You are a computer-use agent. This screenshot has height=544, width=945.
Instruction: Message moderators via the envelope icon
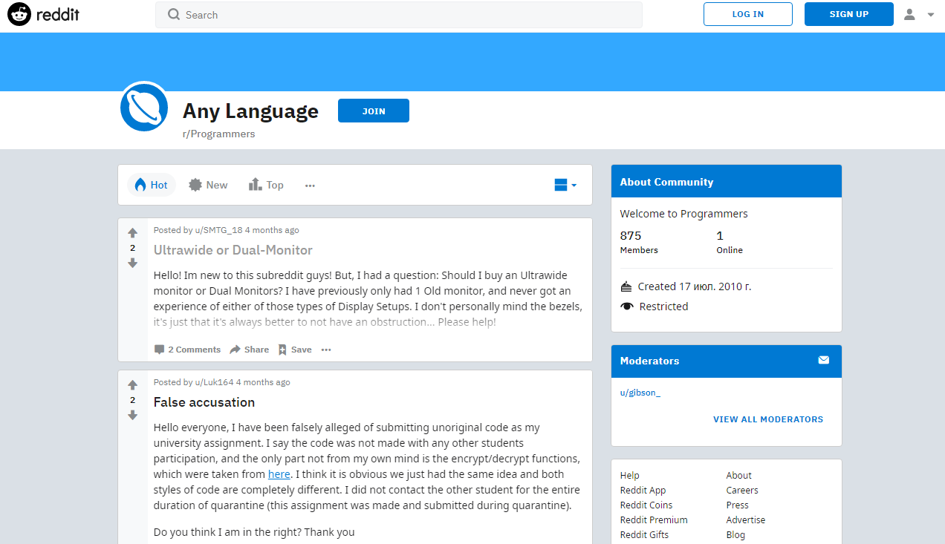(x=823, y=360)
